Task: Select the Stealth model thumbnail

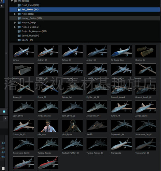Action: (x=97, y=126)
